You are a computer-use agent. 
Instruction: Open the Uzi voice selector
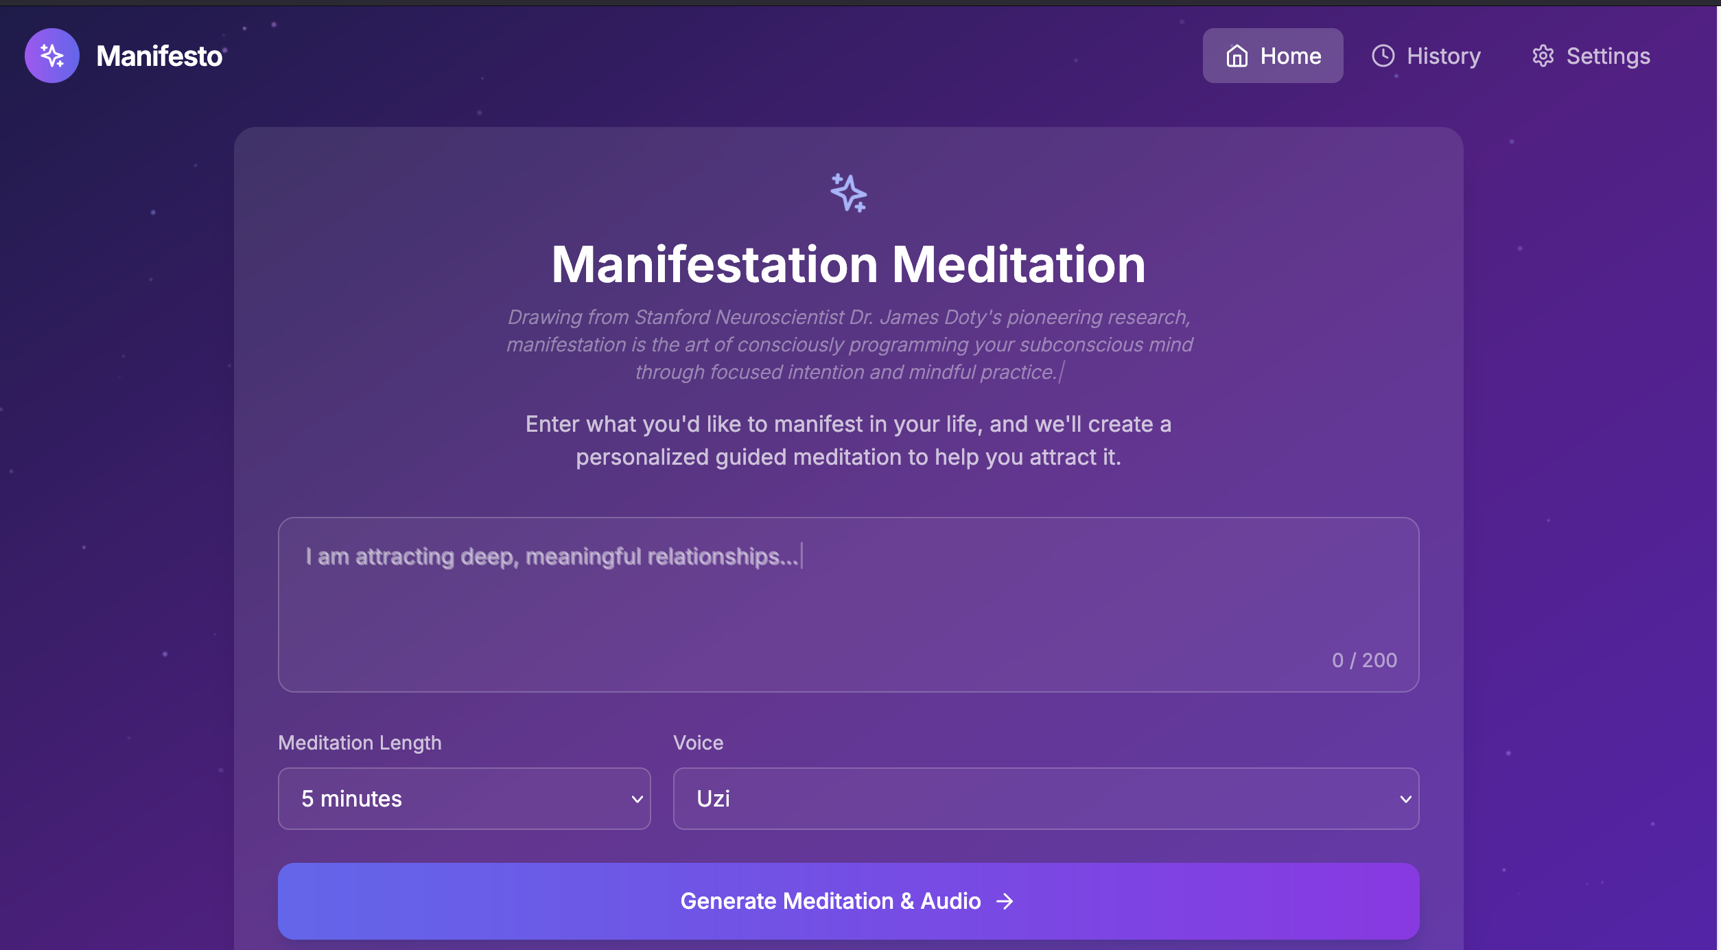(x=1045, y=799)
